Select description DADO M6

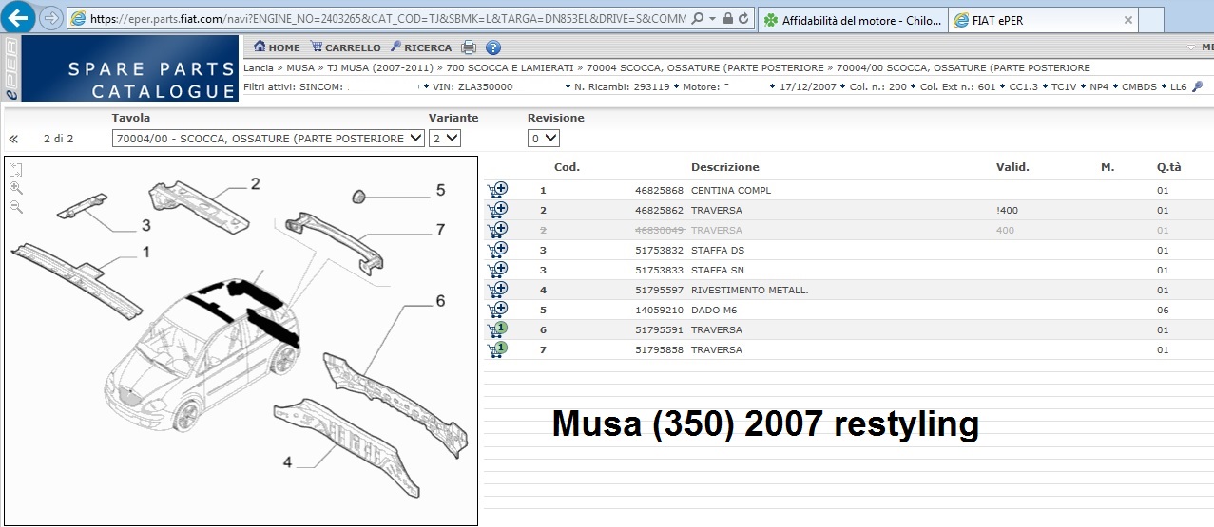(714, 310)
